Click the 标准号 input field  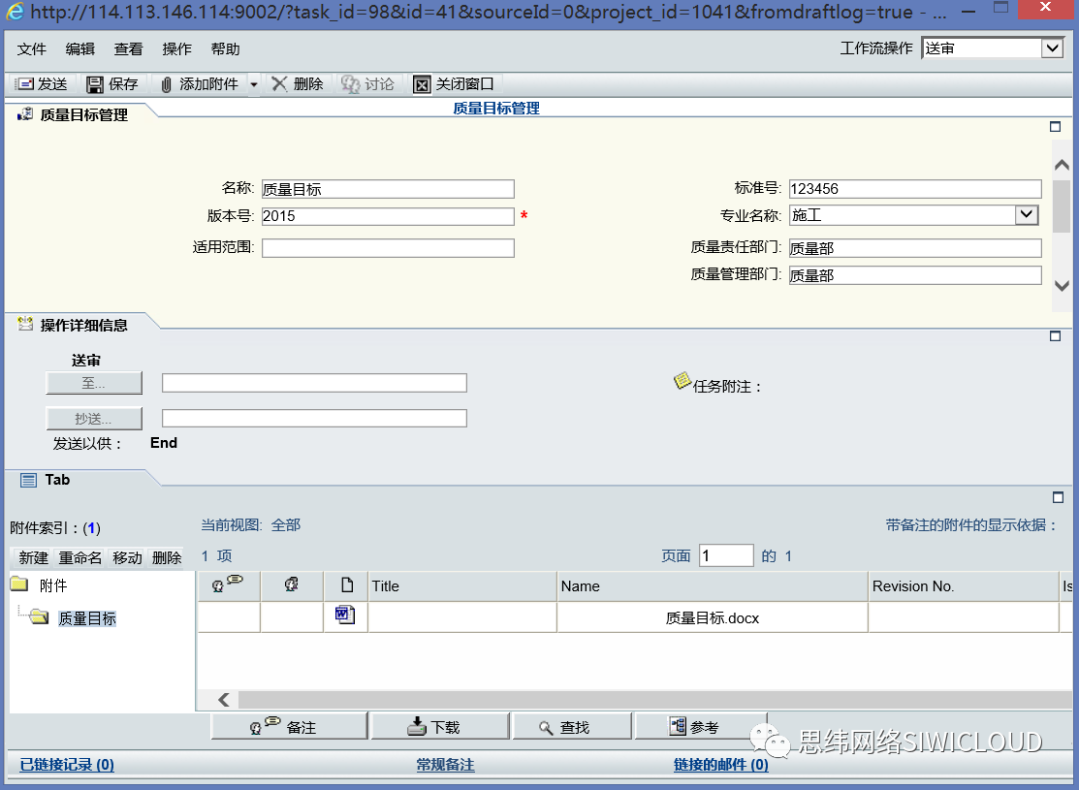915,189
